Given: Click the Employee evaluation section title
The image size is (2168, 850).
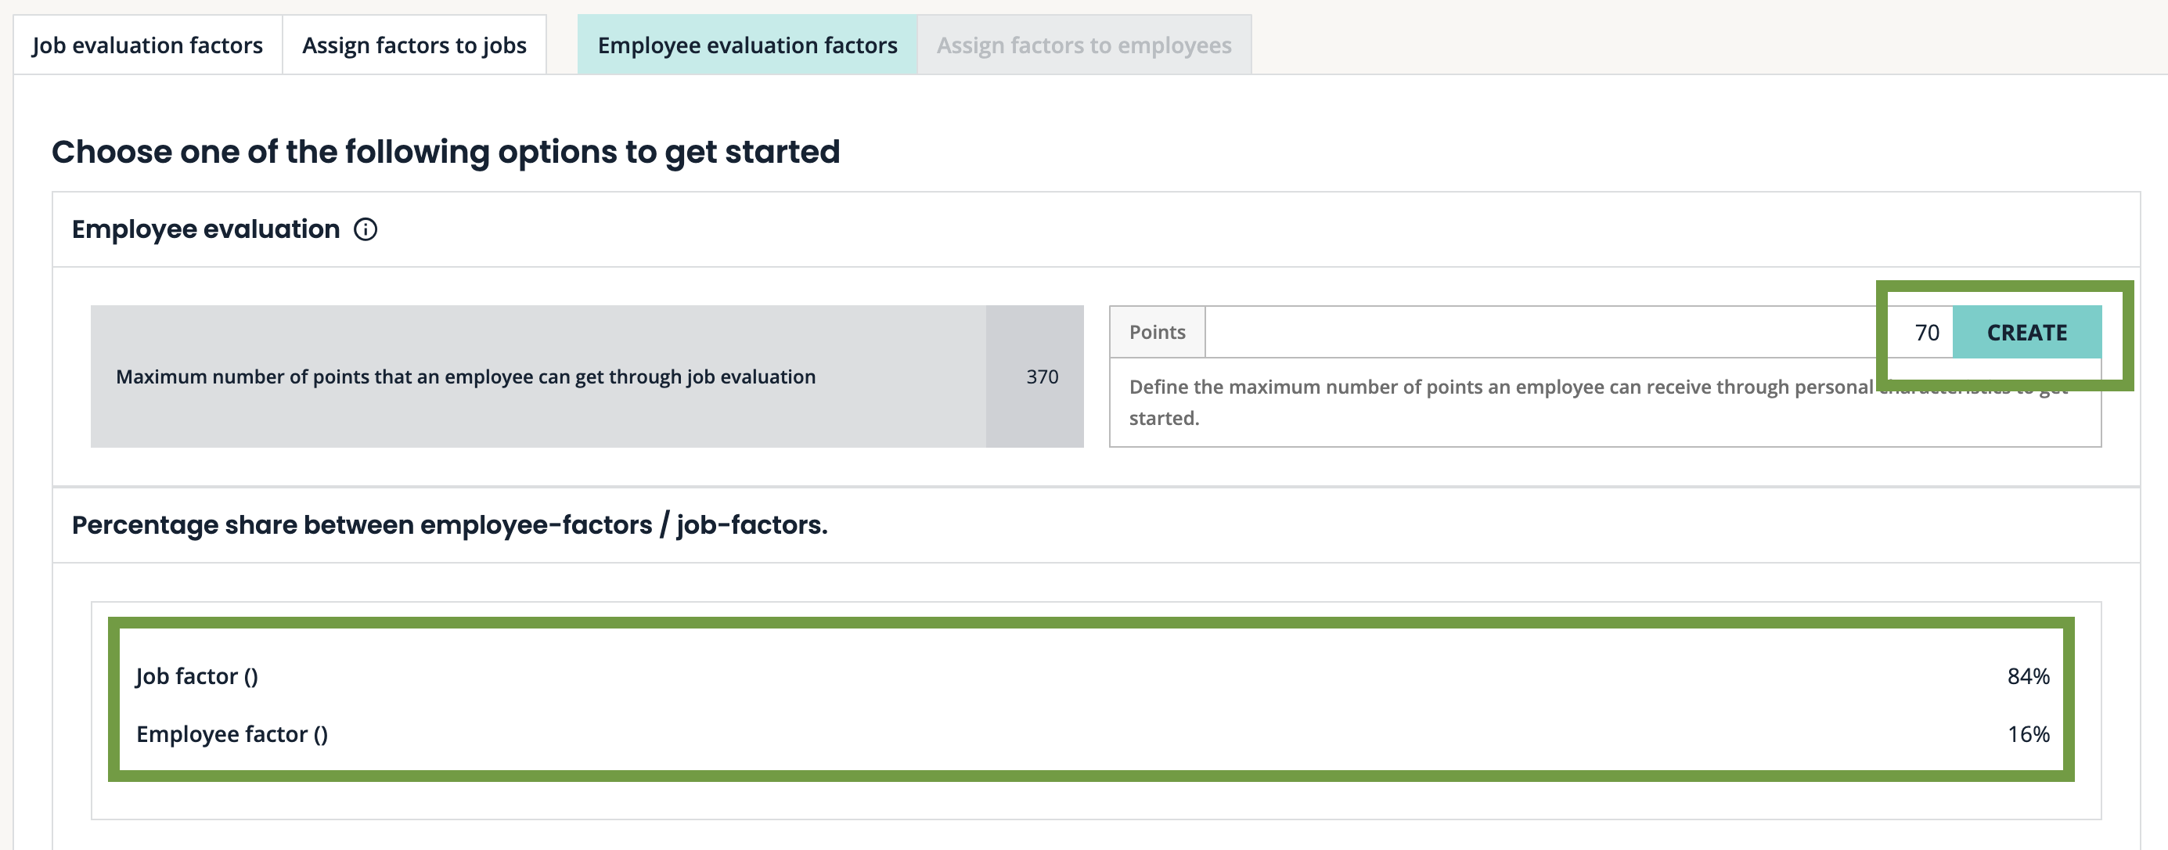Looking at the screenshot, I should [x=205, y=229].
